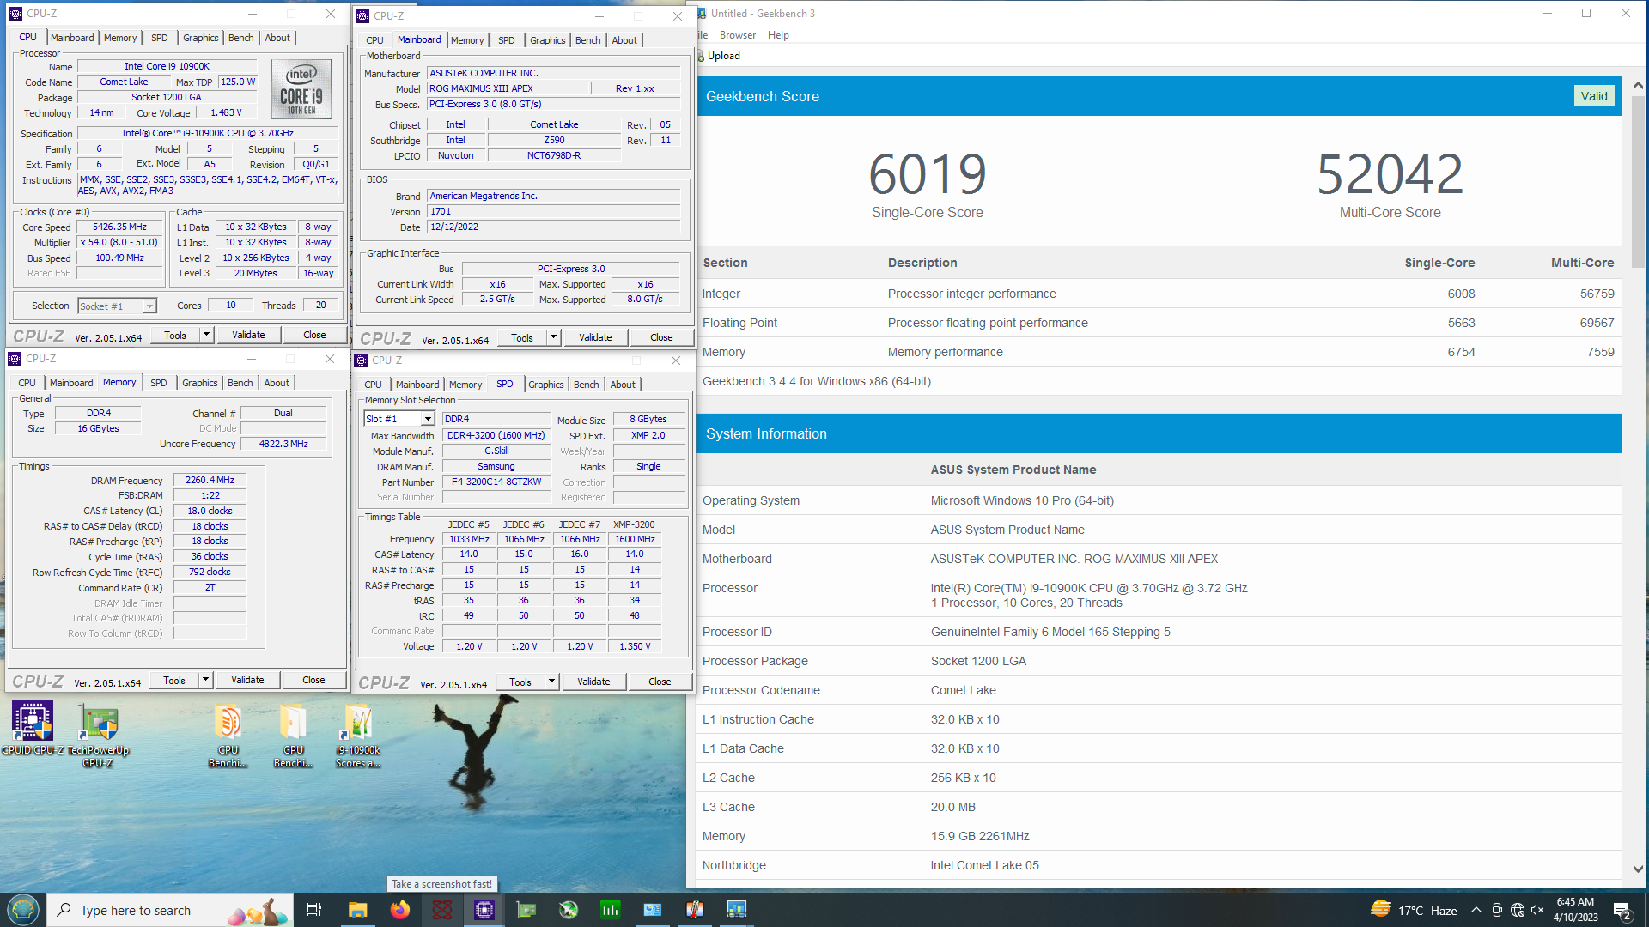1649x927 pixels.
Task: Click the muted volume tray icon
Action: [1537, 911]
